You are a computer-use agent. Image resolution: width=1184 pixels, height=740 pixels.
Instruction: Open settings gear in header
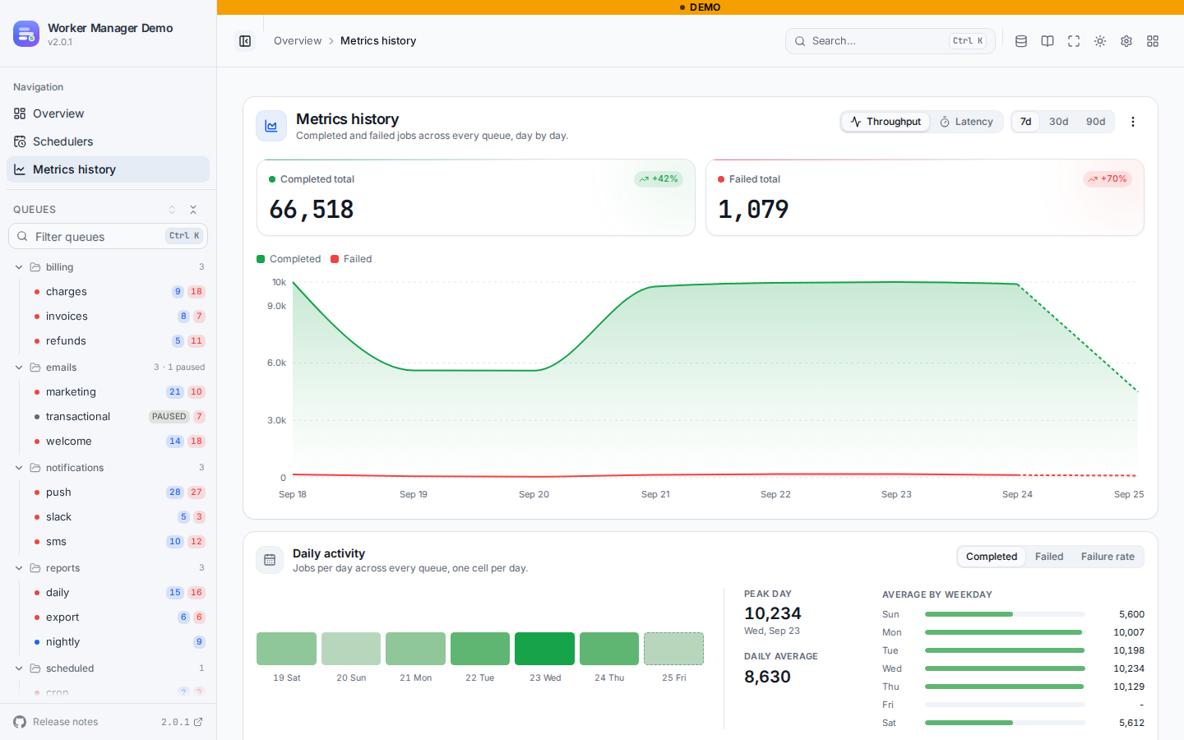click(x=1126, y=41)
